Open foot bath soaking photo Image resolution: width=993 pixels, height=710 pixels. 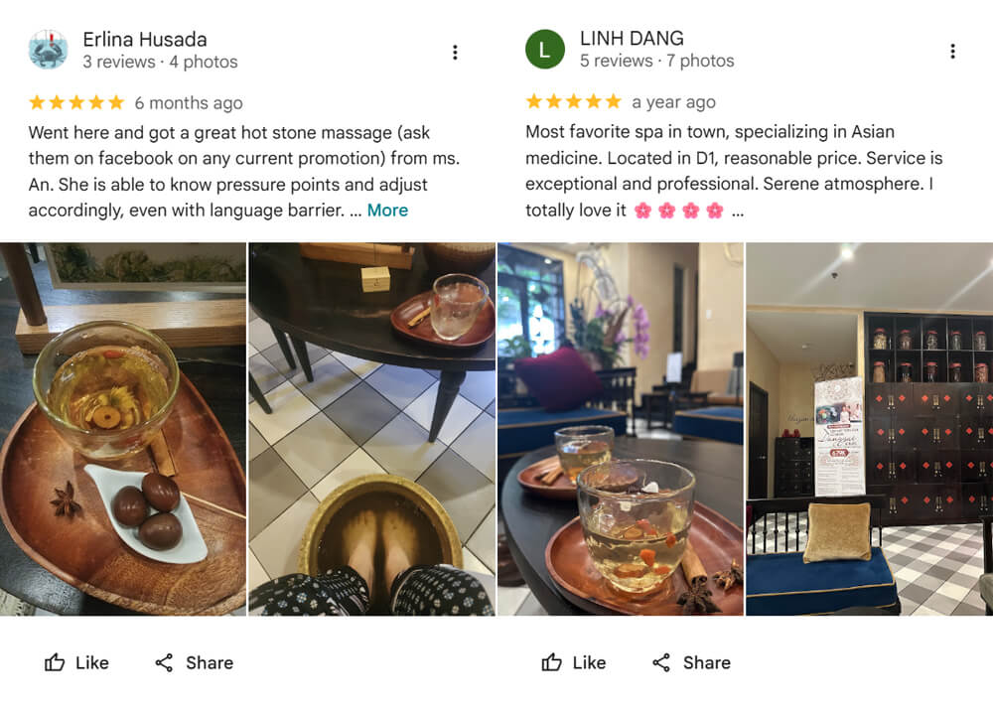click(371, 429)
